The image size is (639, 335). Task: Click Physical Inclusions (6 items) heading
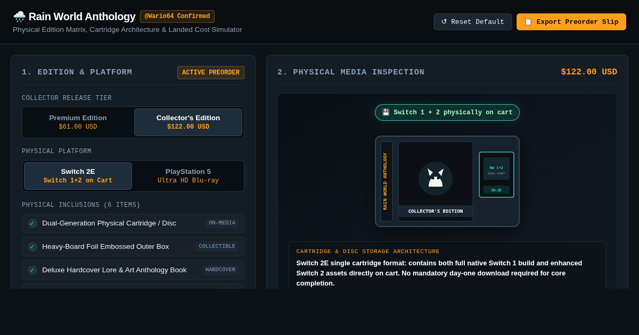81,205
